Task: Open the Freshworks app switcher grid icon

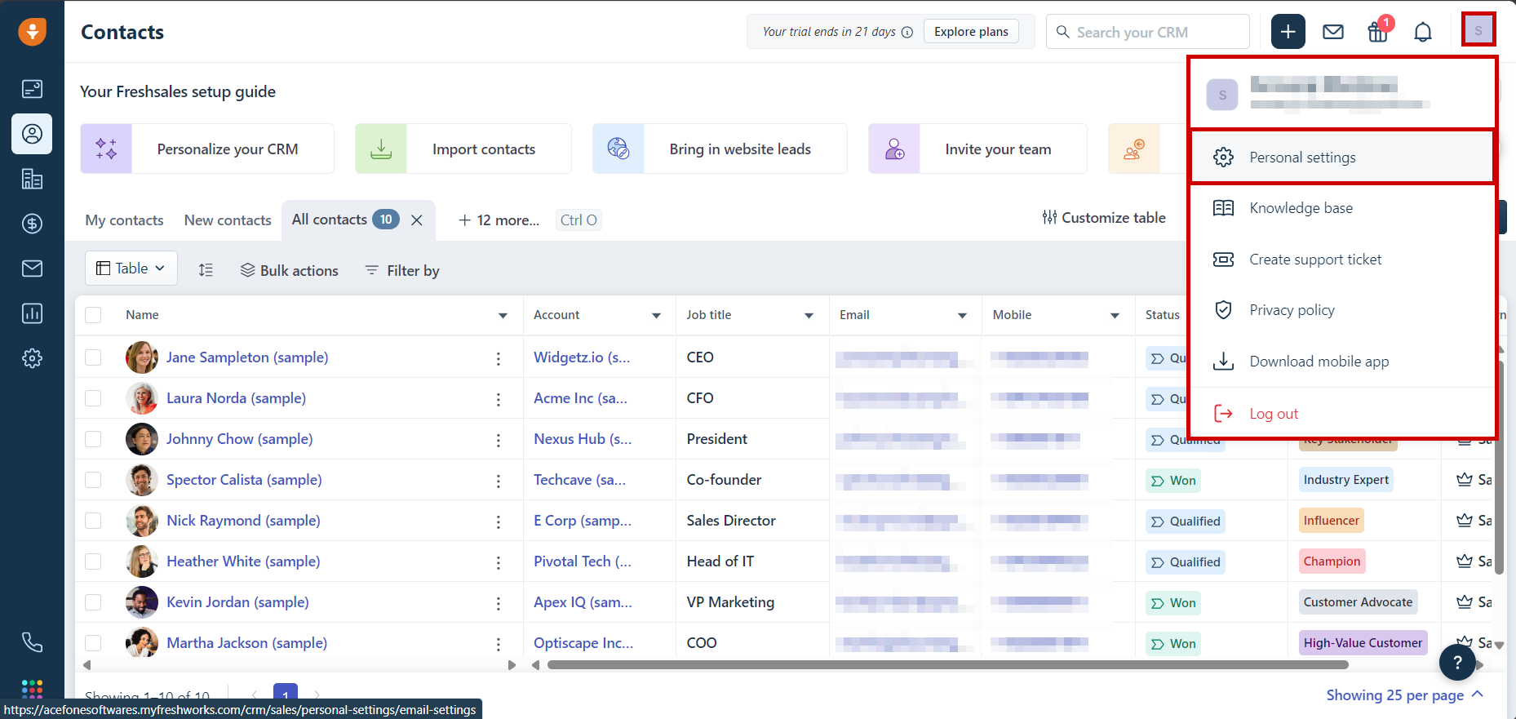Action: tap(32, 689)
